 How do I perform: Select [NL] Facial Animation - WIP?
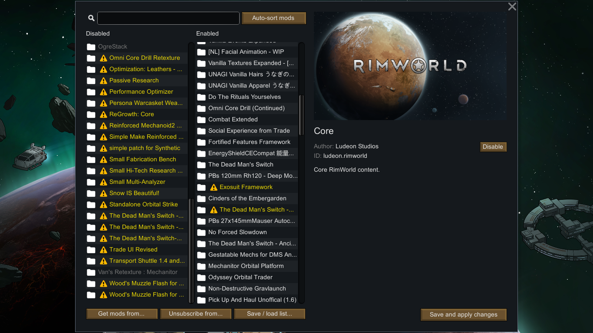(x=247, y=52)
